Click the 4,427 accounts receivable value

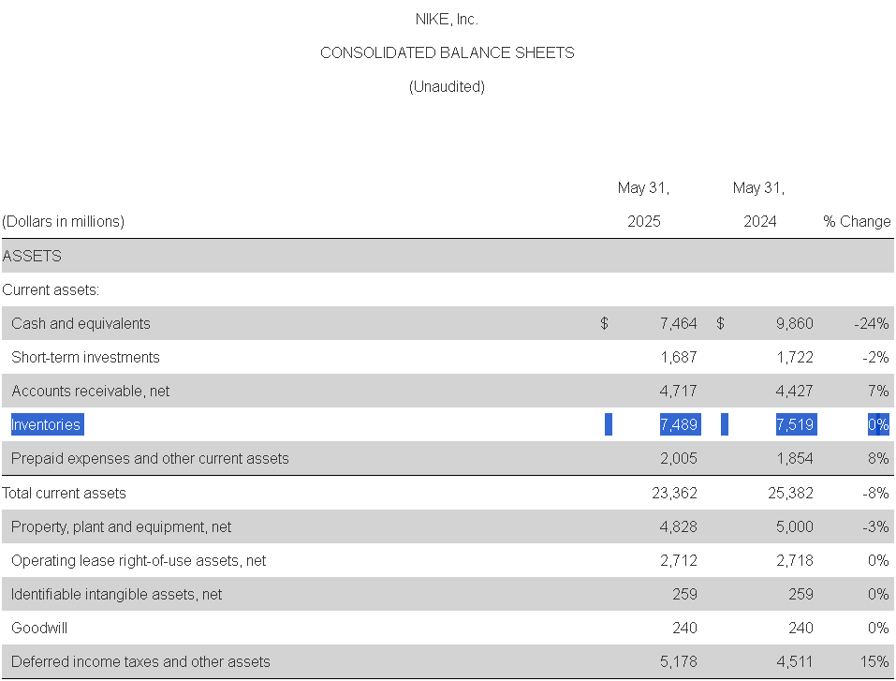794,392
